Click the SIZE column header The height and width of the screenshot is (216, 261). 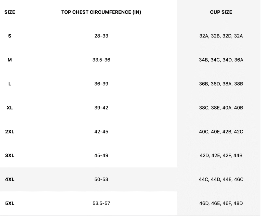click(10, 12)
